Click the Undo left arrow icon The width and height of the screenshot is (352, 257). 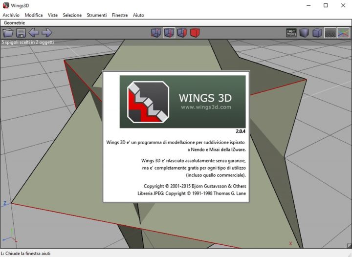point(34,33)
